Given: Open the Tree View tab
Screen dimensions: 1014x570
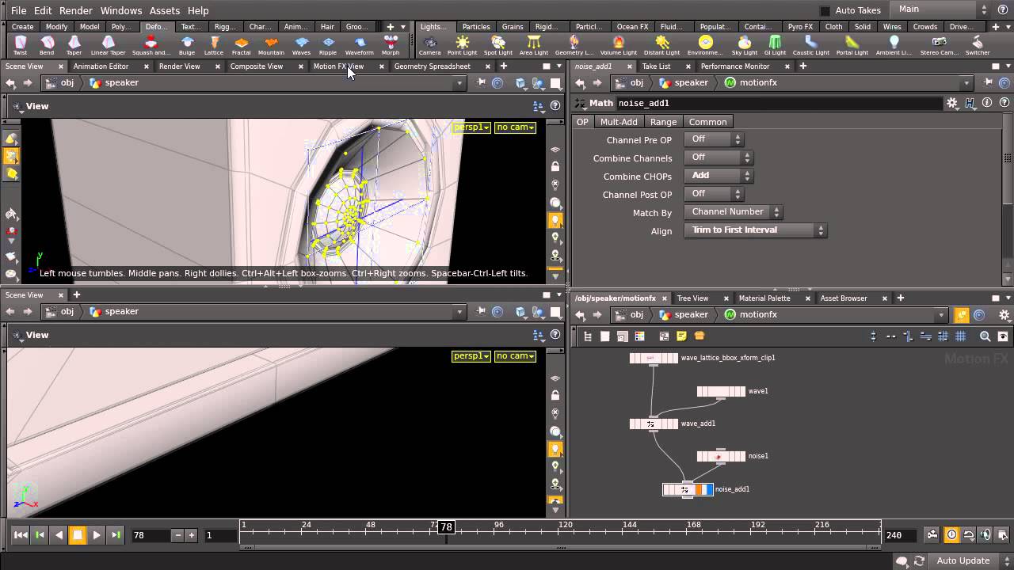Looking at the screenshot, I should click(x=692, y=298).
